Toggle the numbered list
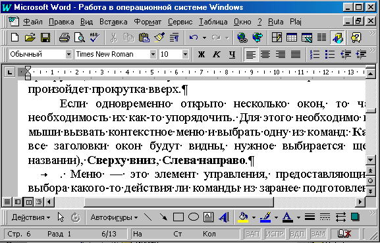 tap(315, 54)
